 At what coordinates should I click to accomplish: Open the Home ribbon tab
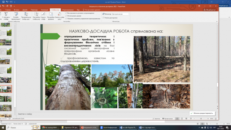click(x=8, y=10)
